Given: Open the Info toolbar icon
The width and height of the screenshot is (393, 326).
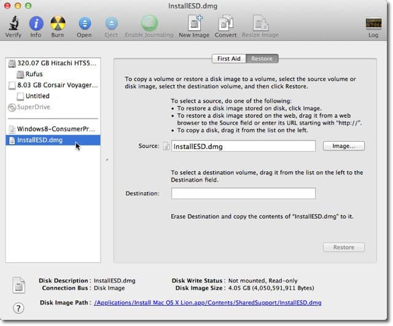Looking at the screenshot, I should point(36,23).
